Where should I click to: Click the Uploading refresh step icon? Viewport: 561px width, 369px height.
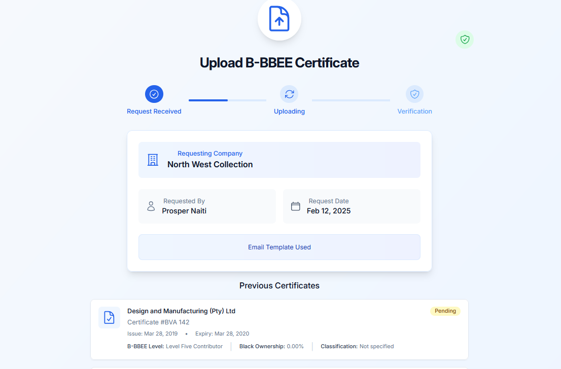(x=289, y=94)
